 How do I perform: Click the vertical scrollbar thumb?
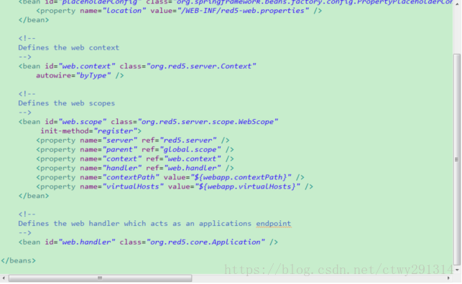click(x=457, y=159)
